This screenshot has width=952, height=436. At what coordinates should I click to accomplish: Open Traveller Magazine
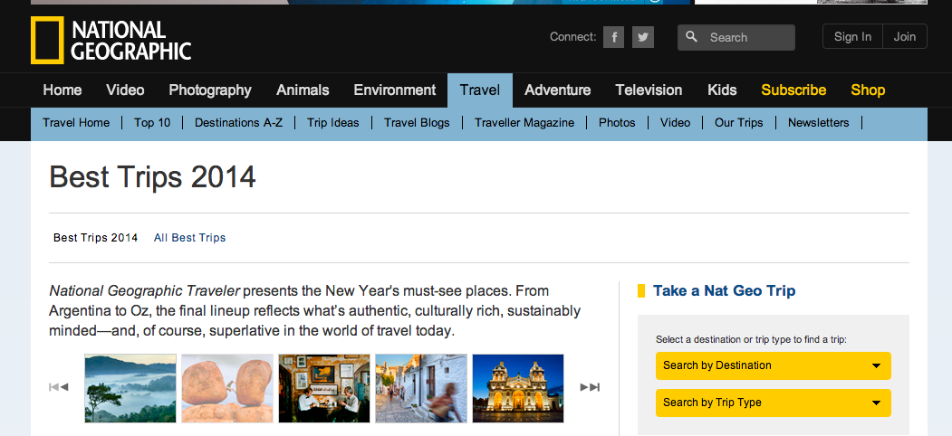[x=524, y=122]
